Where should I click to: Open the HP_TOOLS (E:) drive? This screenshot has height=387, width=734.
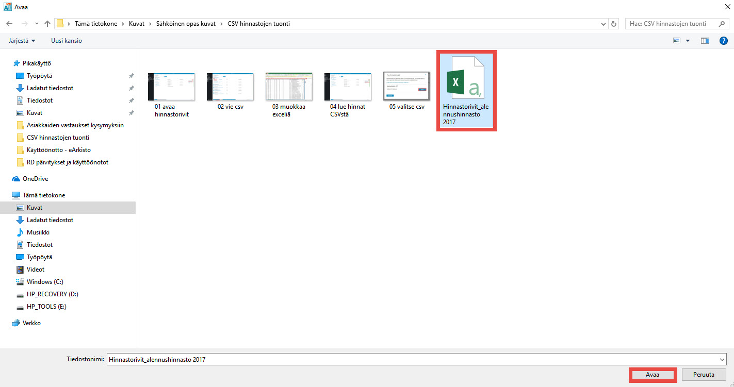coord(46,307)
